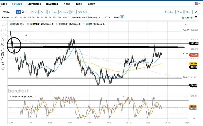Open the Learn menu
The height and width of the screenshot is (126, 203).
pyautogui.click(x=91, y=4)
